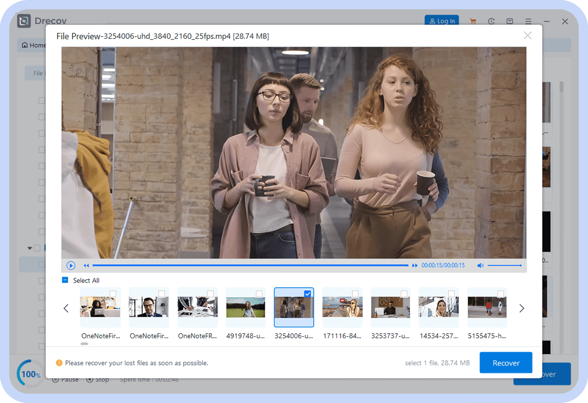Click the Drecov app logo
The image size is (588, 403).
(x=24, y=21)
